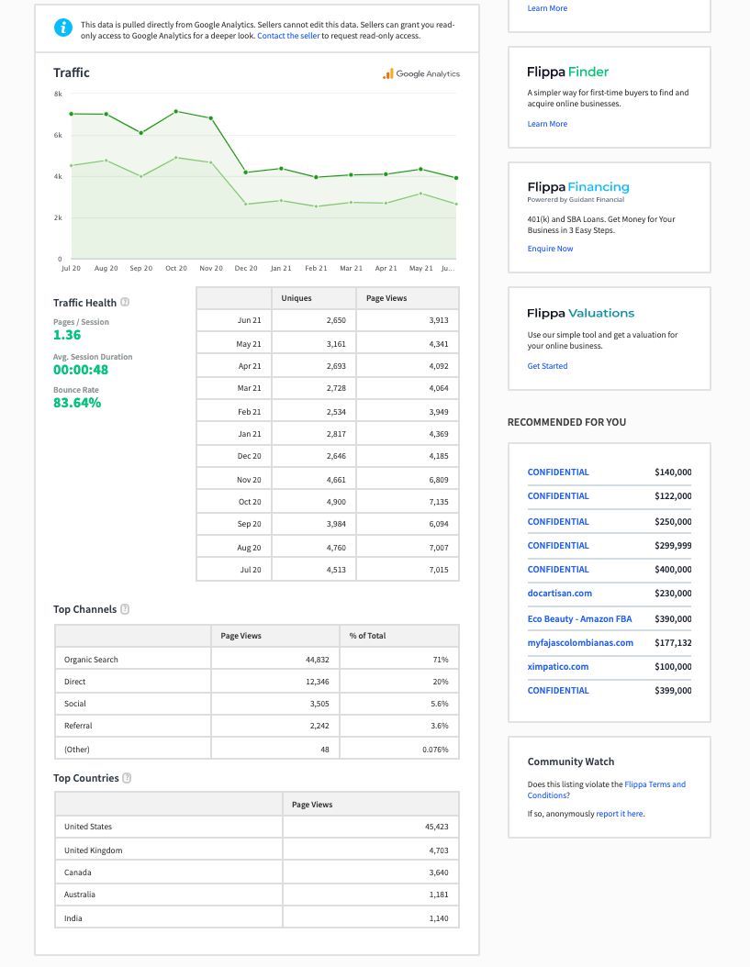
Task: Click Flippa Valuations heading
Action: click(x=580, y=313)
